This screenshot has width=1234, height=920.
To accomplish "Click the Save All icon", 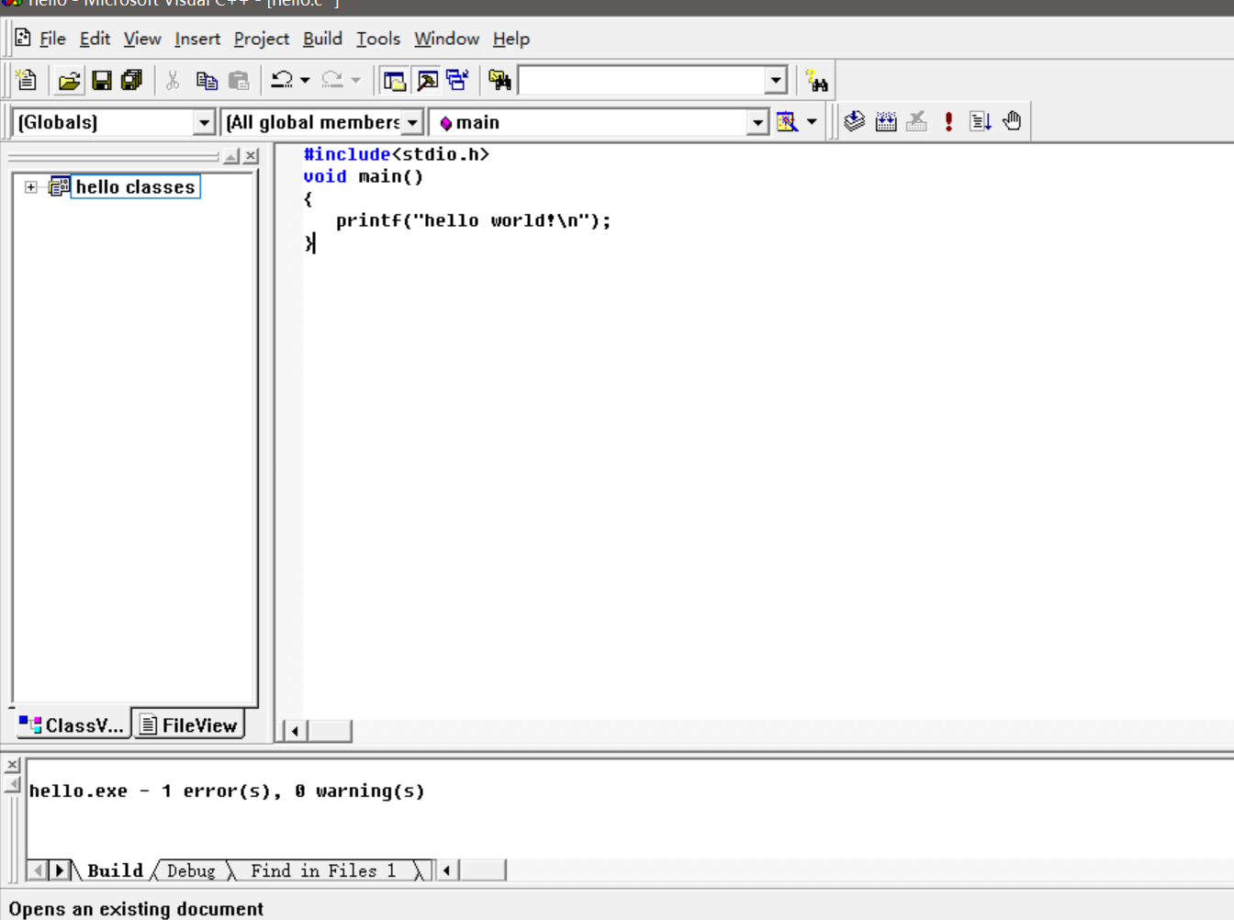I will click(x=132, y=81).
